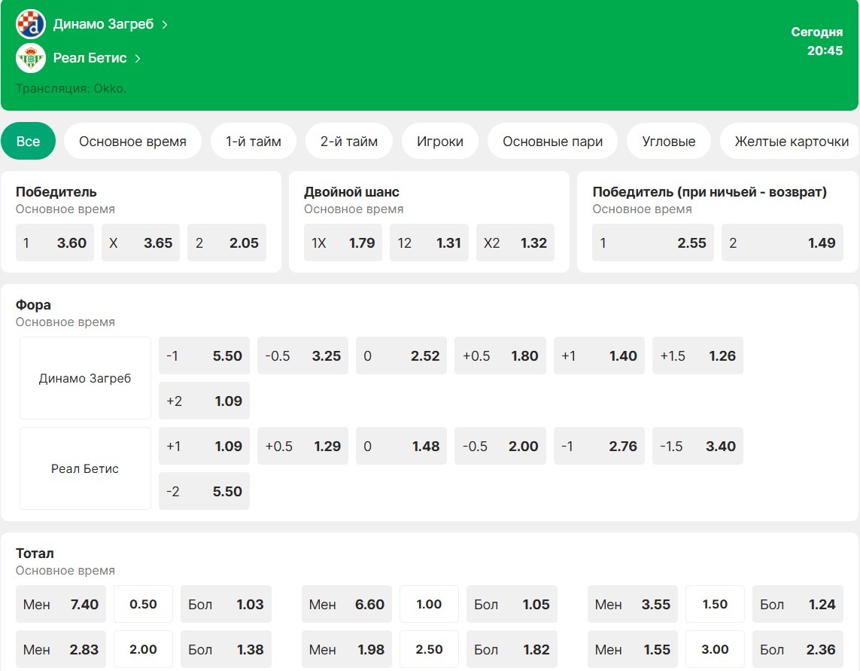Select the Угловые tab
This screenshot has width=860, height=671.
[668, 142]
